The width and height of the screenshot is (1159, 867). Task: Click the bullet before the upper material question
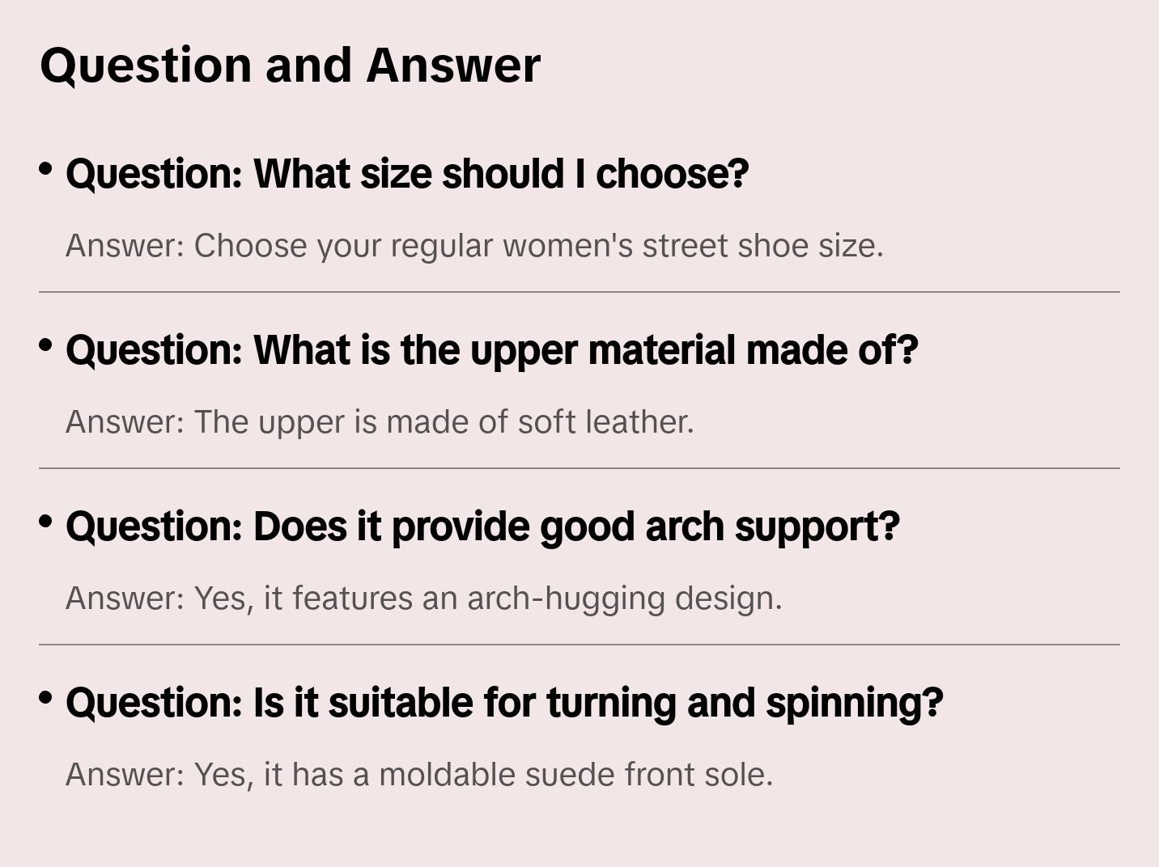(46, 345)
